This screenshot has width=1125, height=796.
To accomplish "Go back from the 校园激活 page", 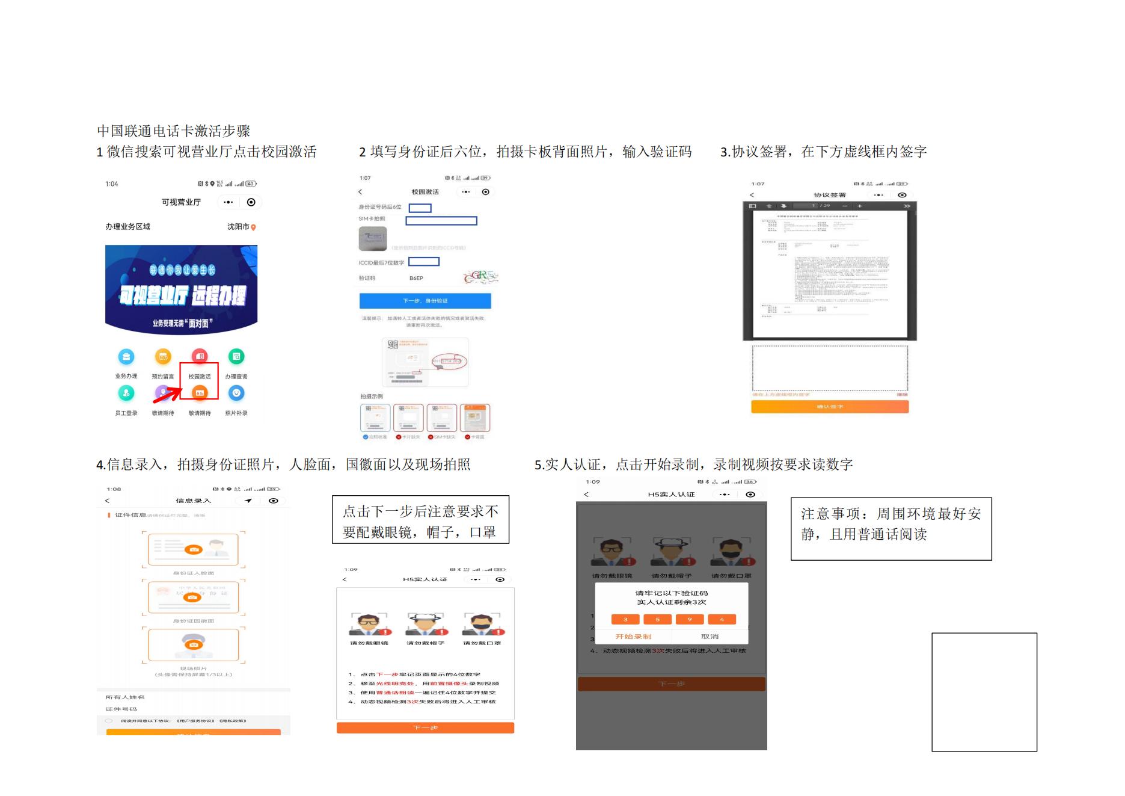I will pyautogui.click(x=360, y=192).
